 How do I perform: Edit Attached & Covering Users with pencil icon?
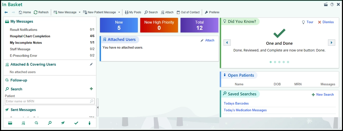click(x=91, y=64)
